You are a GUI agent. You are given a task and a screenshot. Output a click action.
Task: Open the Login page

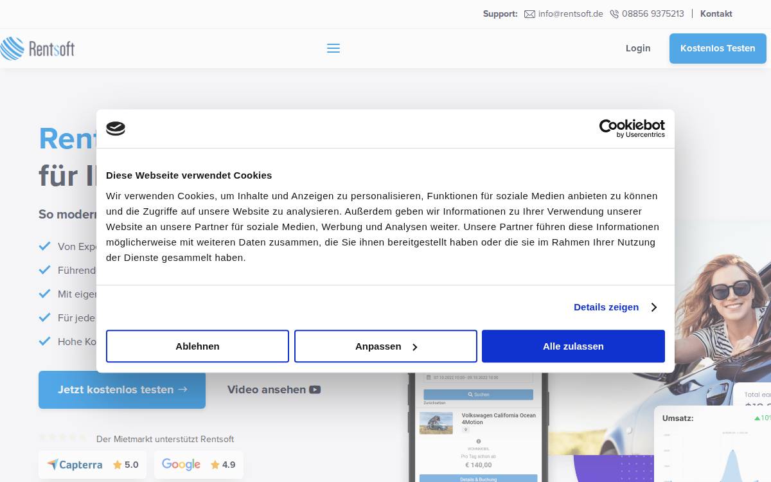(638, 48)
